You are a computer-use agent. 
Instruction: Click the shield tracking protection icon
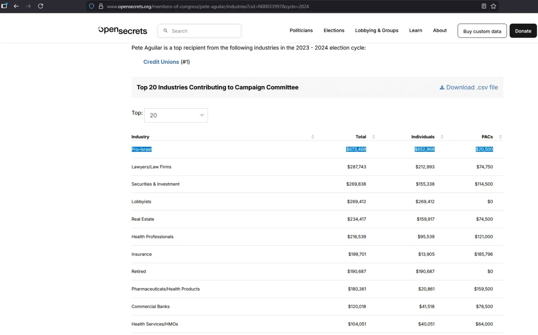(91, 6)
